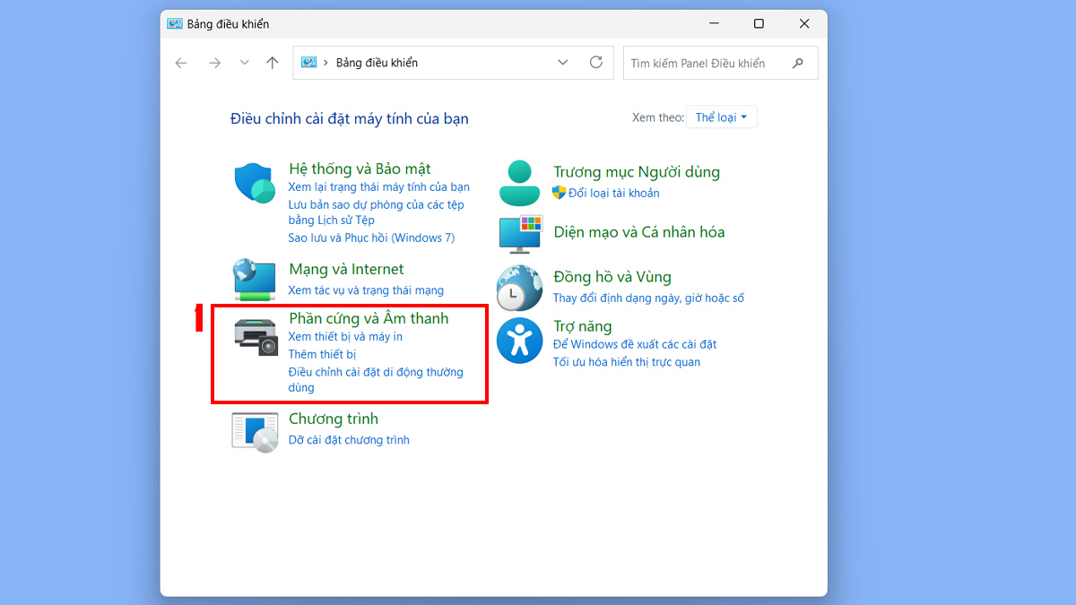Open Chương trình heading
Screen dimensions: 1076x605
[x=334, y=419]
